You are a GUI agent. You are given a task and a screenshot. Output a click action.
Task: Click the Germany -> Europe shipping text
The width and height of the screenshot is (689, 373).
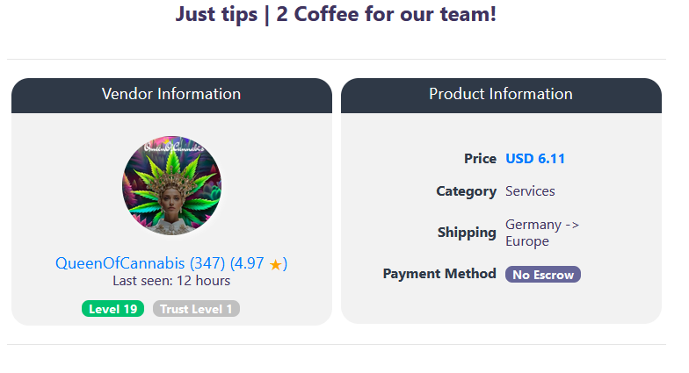pos(541,233)
